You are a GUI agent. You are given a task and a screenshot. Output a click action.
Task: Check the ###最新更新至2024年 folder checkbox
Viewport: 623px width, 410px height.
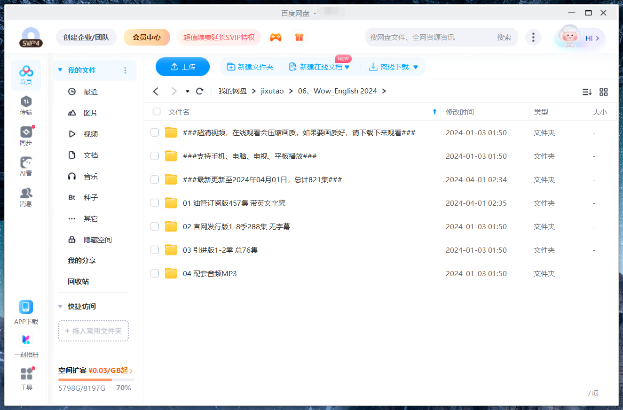click(155, 179)
